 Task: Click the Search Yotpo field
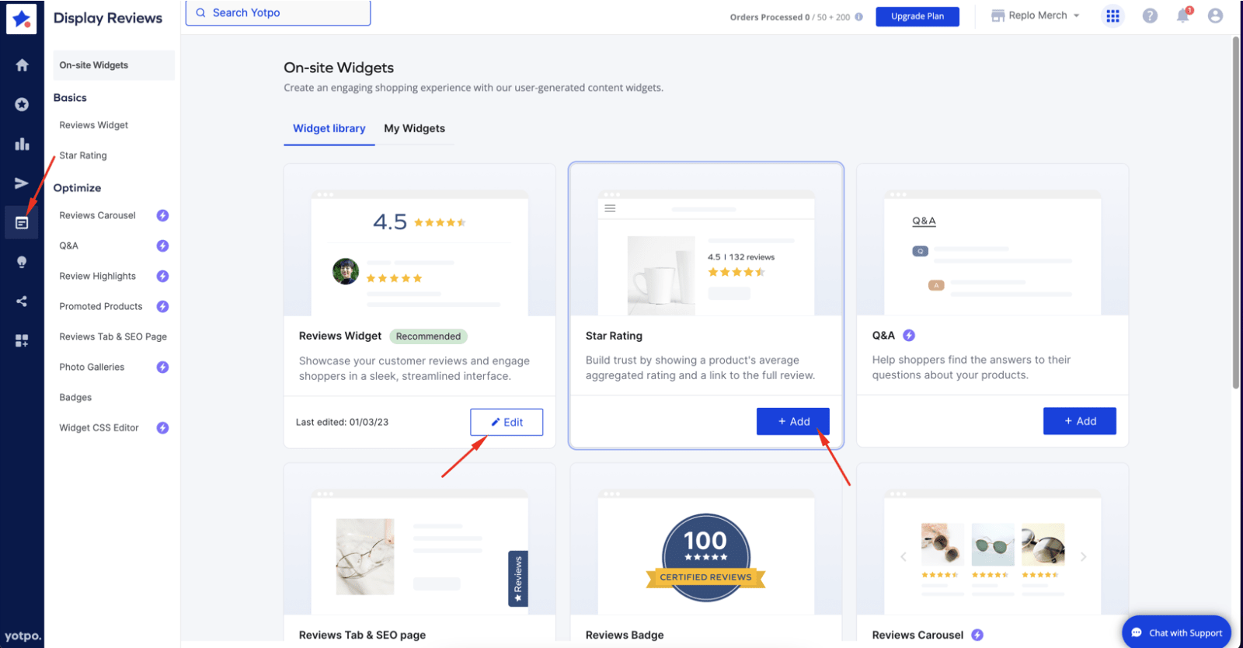(x=278, y=12)
